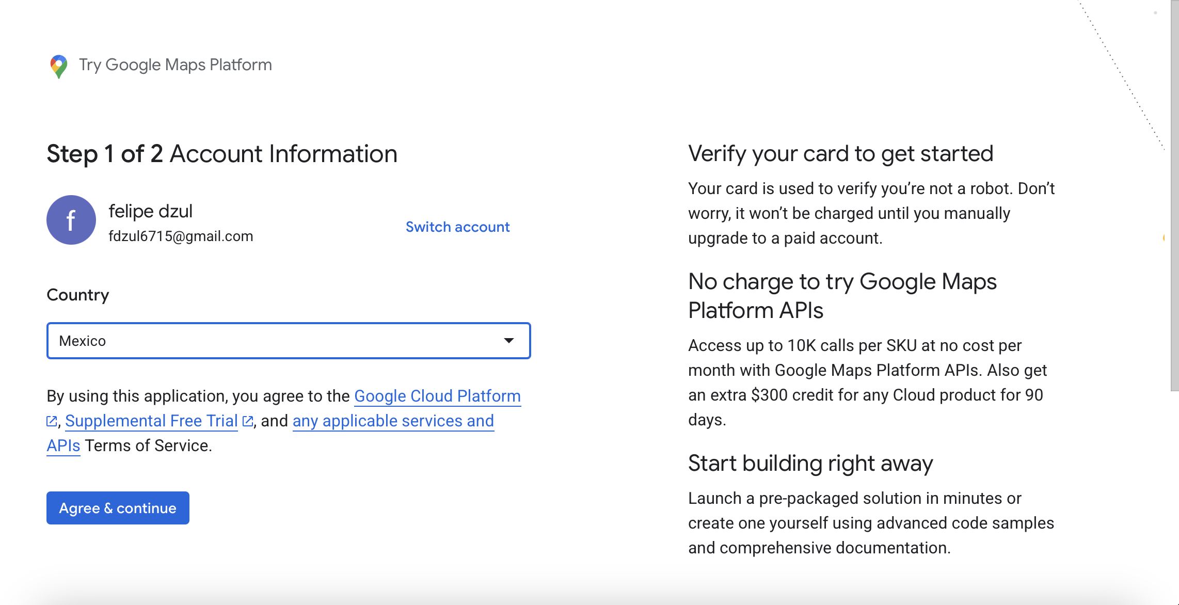This screenshot has width=1179, height=605.
Task: Open the Google Cloud Platform terms link
Action: (x=437, y=396)
